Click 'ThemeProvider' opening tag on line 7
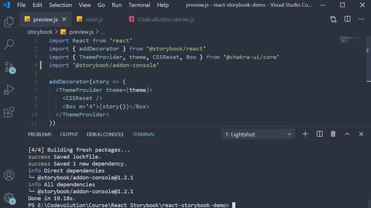Viewport: 371px width, 208px height. coord(81,90)
